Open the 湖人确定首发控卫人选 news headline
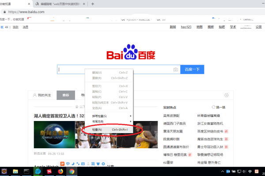 tap(59, 116)
